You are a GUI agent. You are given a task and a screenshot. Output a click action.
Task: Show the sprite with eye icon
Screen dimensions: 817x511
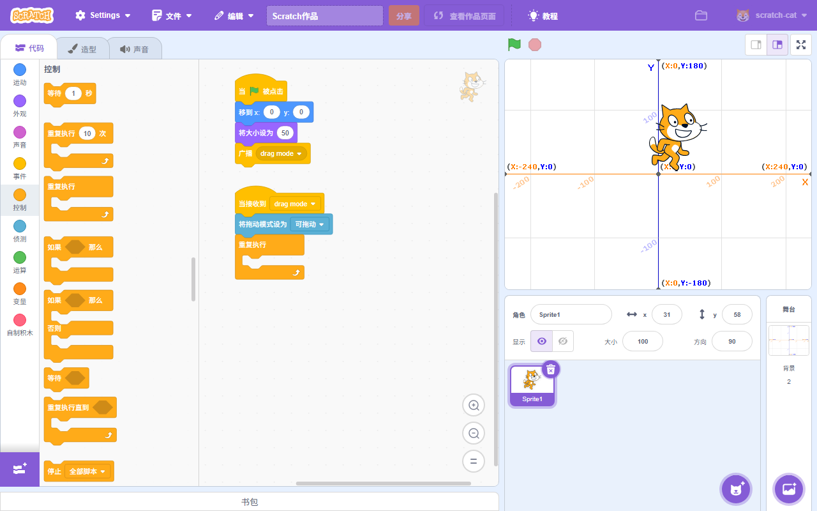tap(541, 341)
